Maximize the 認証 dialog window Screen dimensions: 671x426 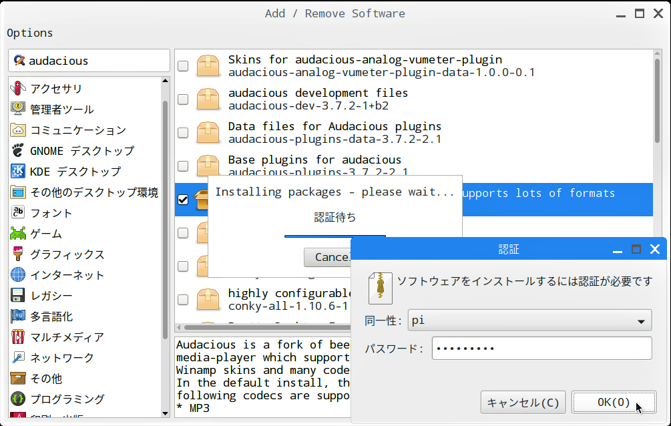[x=636, y=249]
